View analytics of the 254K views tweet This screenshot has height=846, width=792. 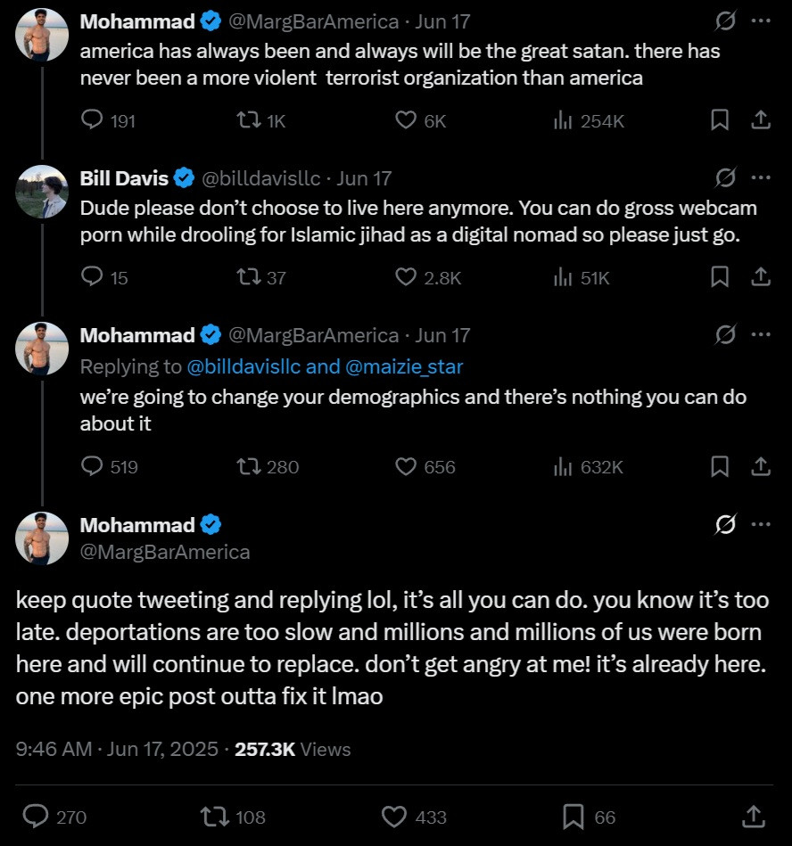coord(563,120)
